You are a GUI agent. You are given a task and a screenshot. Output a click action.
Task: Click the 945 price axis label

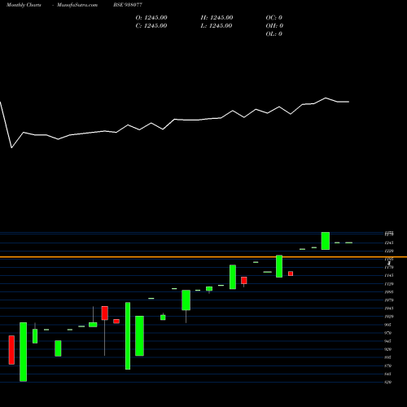pyautogui.click(x=387, y=341)
